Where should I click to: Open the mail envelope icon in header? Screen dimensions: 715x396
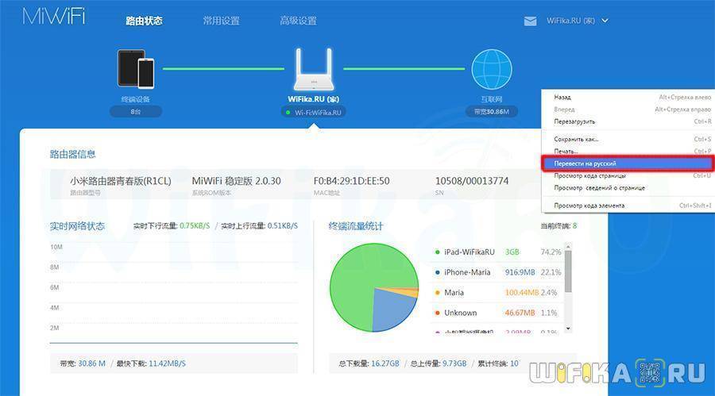click(530, 21)
